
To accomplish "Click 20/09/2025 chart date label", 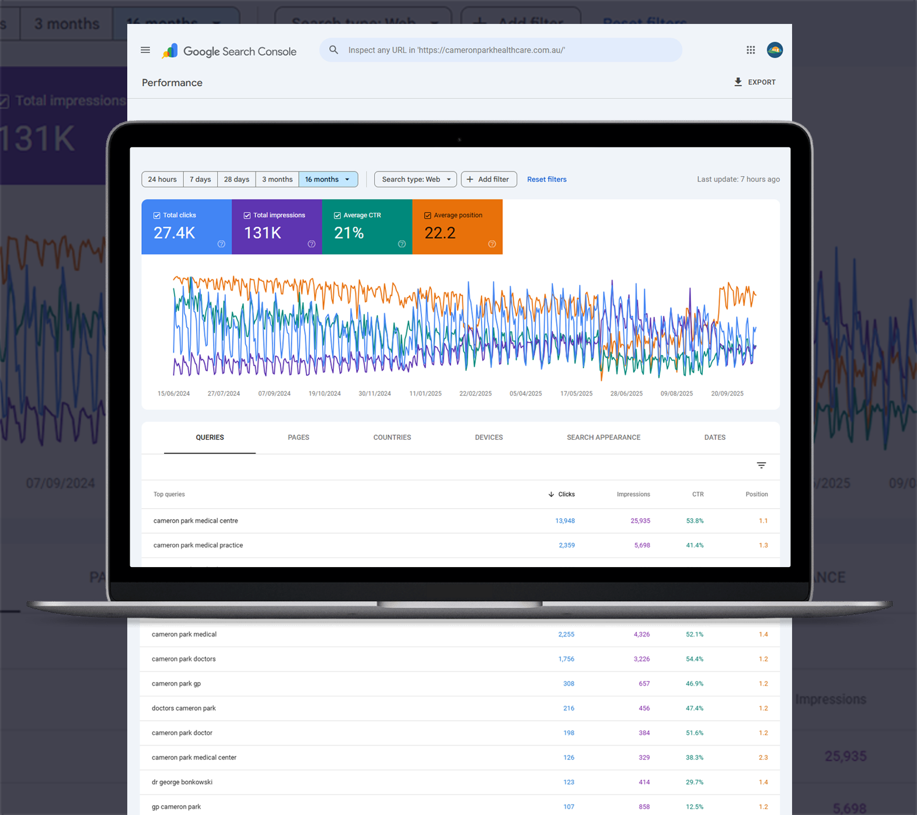I will 727,394.
